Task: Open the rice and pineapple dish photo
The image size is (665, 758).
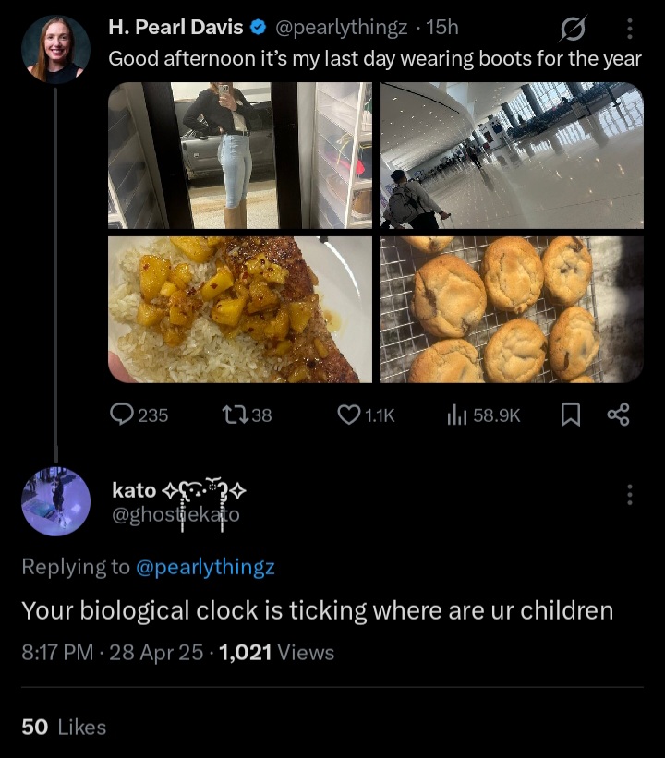Action: click(240, 309)
